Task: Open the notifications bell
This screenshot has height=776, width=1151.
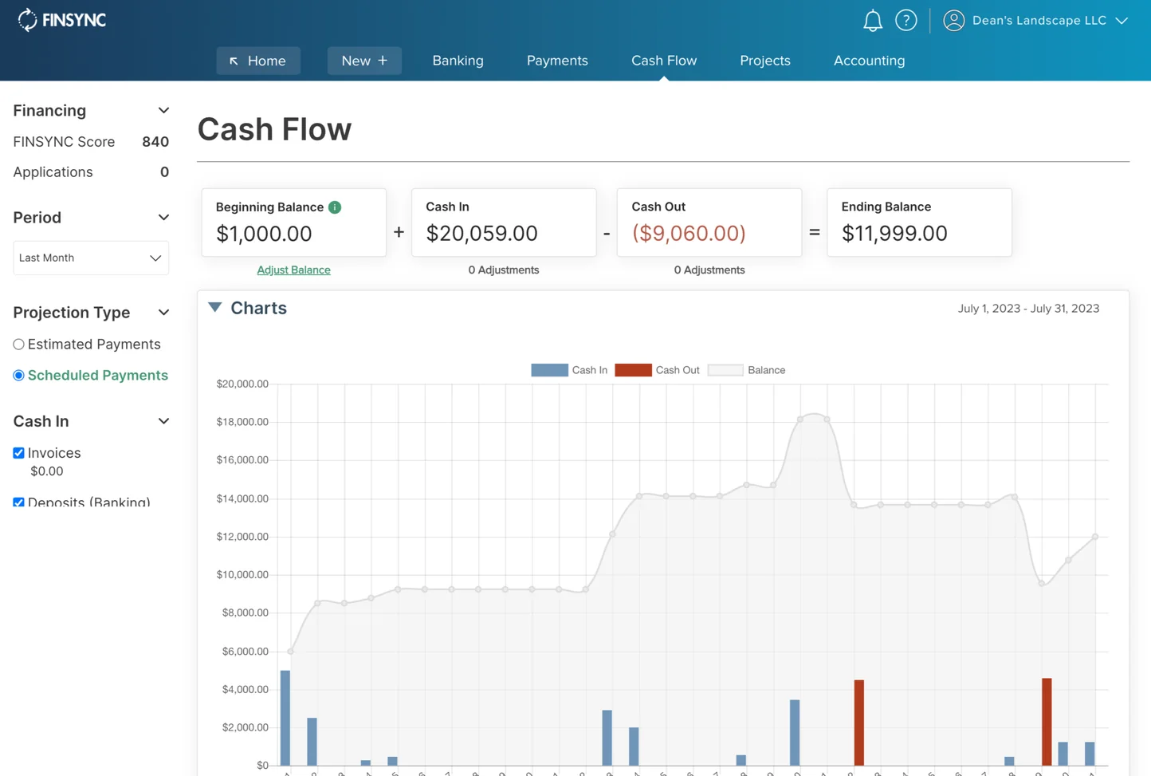Action: pyautogui.click(x=873, y=21)
